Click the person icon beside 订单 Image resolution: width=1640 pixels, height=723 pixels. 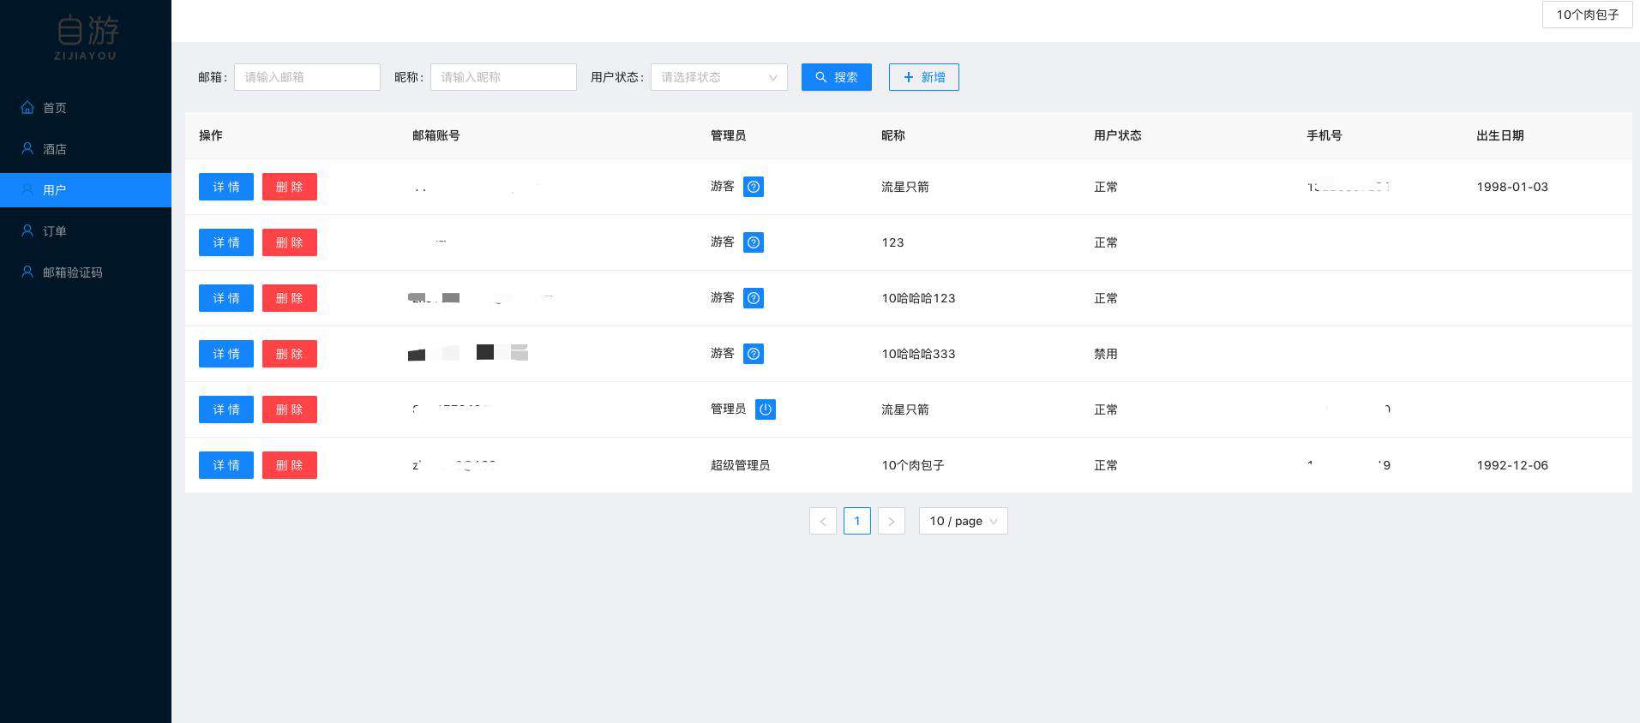click(x=27, y=230)
